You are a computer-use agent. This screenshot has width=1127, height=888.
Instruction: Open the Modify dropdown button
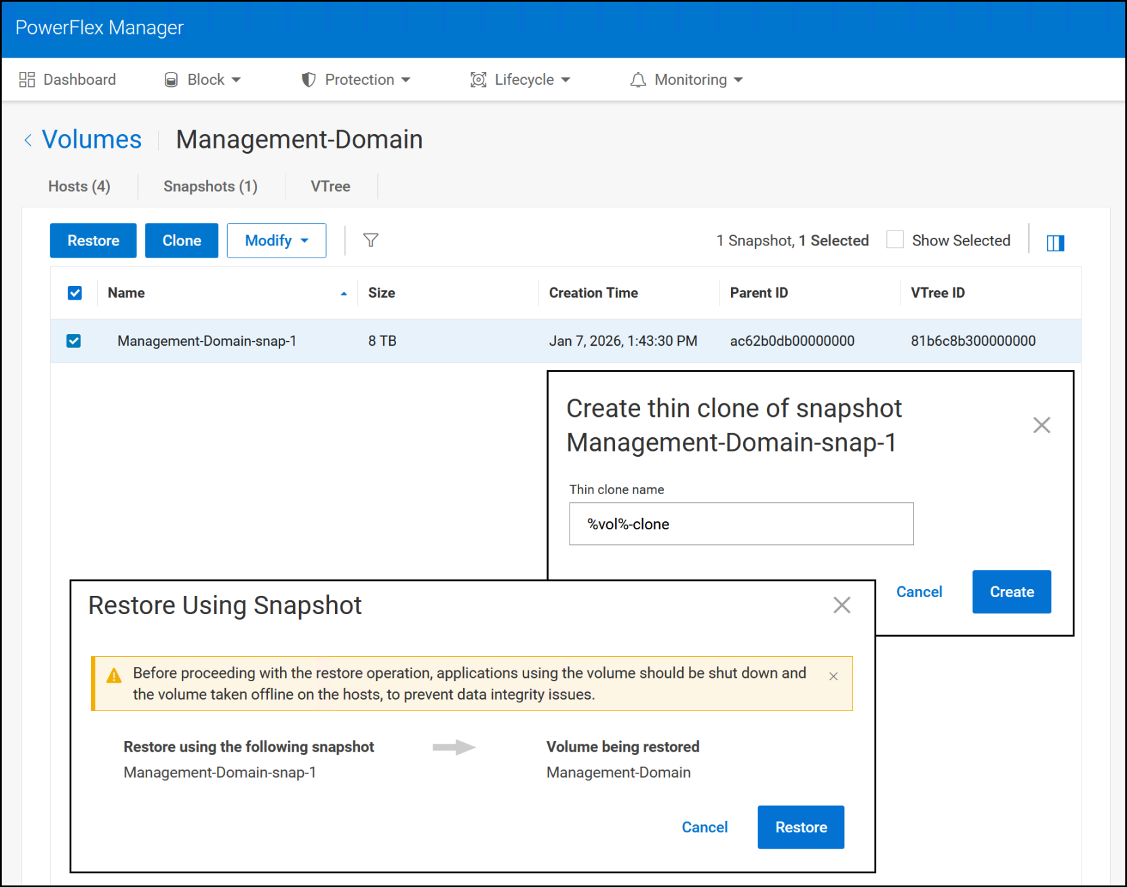(277, 241)
